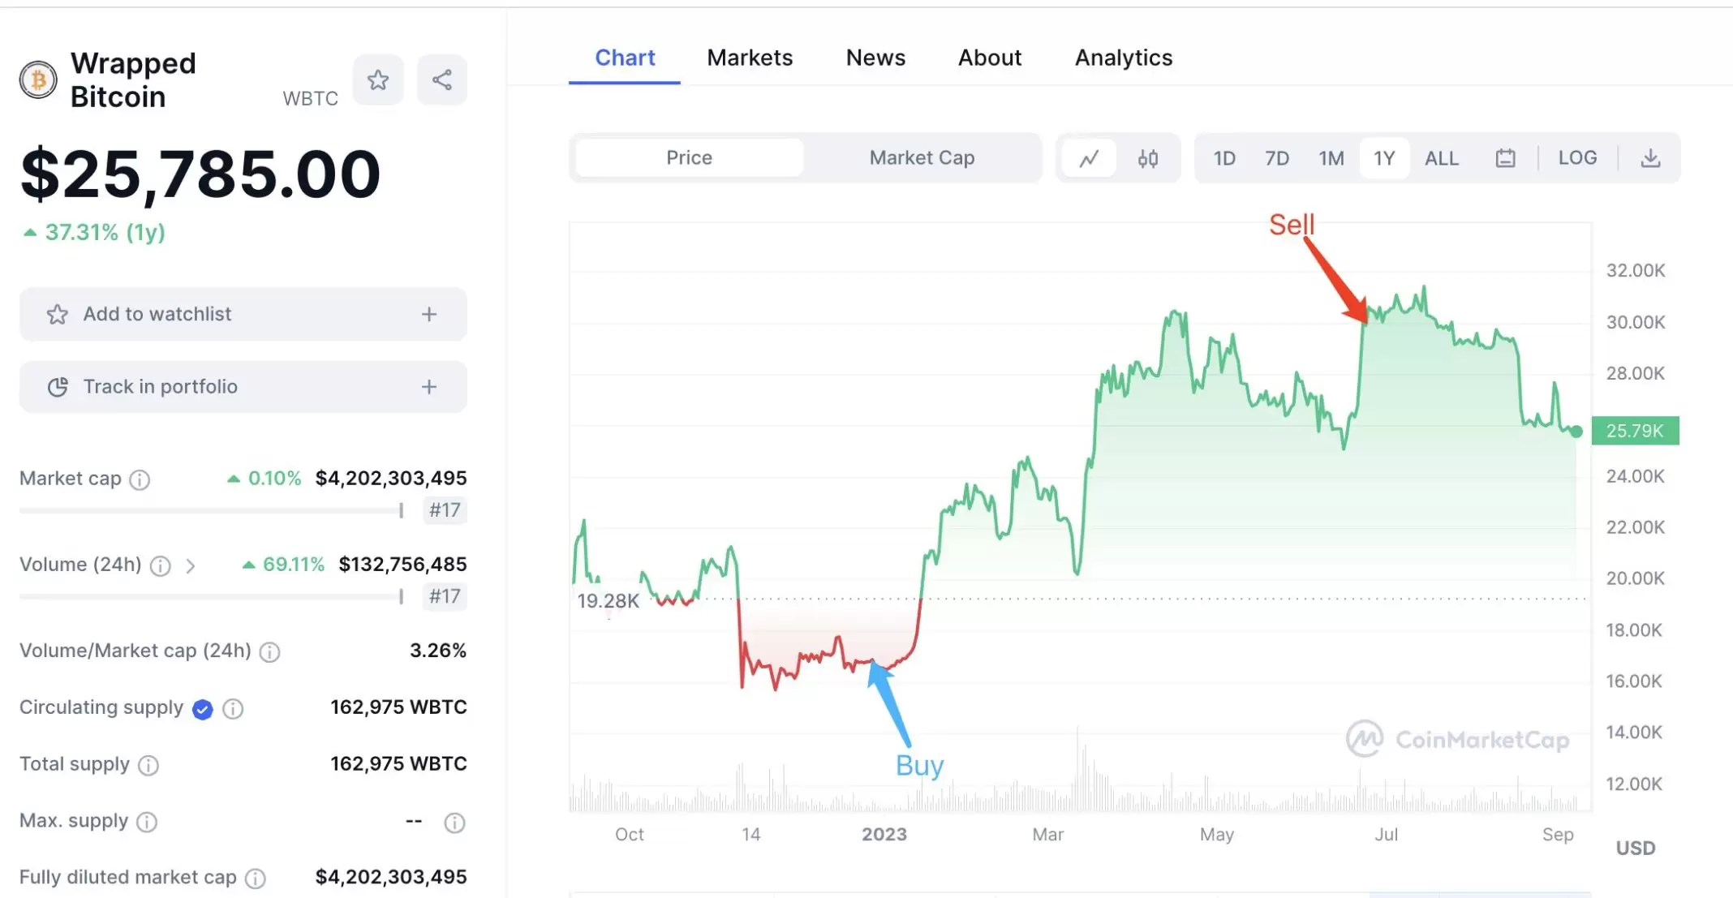Show Market cap info tooltip
The image size is (1733, 898).
pyautogui.click(x=140, y=480)
